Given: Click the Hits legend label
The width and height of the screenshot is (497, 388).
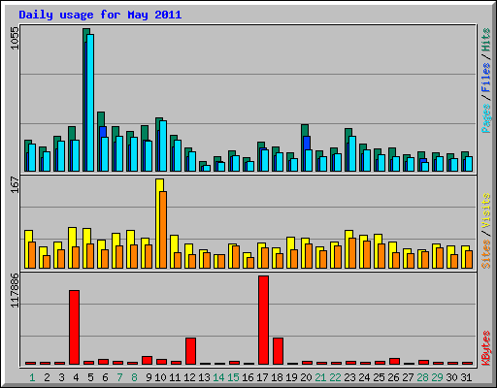Looking at the screenshot, I should click(x=485, y=40).
